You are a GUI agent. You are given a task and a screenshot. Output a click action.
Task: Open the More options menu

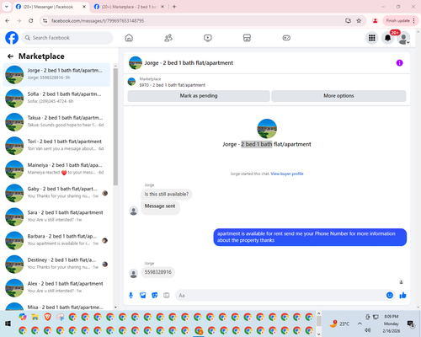click(338, 96)
